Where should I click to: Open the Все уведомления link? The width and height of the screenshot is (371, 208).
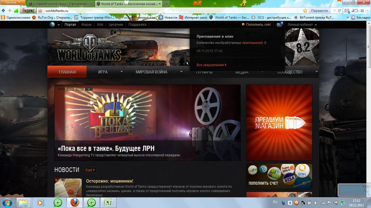pyautogui.click(x=211, y=65)
